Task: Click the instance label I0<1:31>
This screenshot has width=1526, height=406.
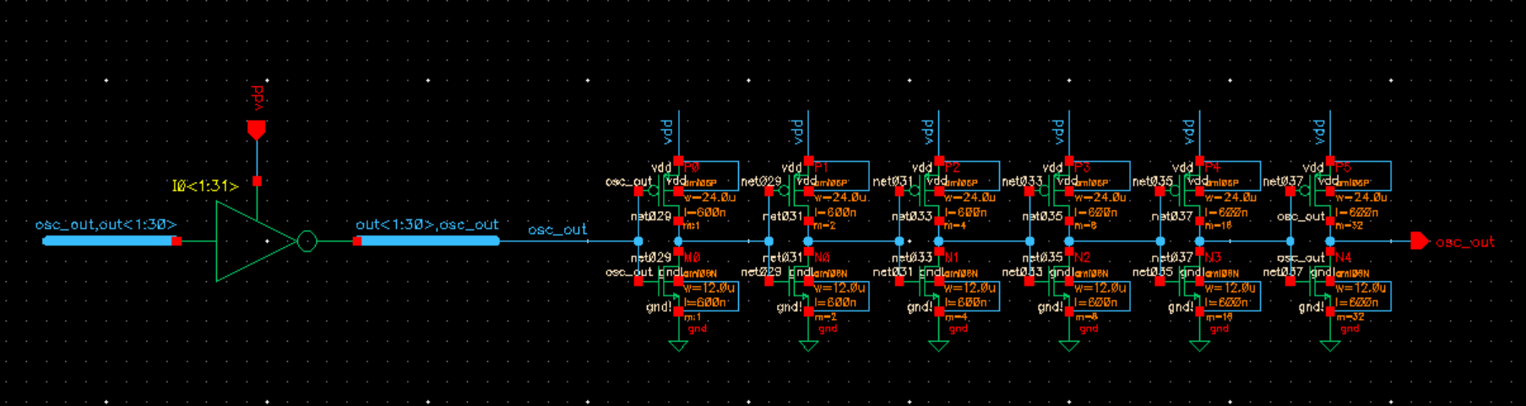Action: [x=205, y=186]
